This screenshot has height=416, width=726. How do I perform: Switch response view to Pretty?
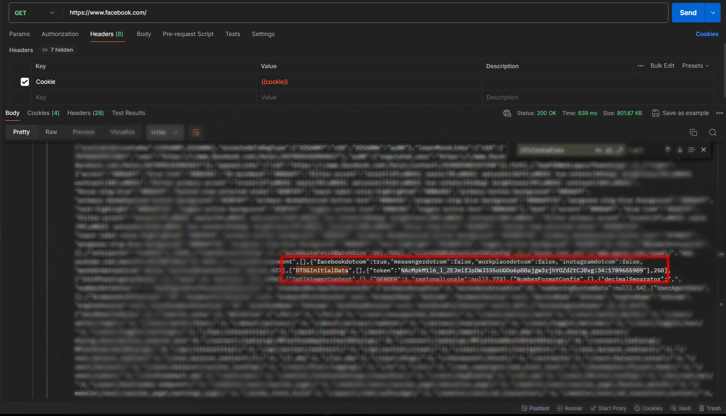pos(21,132)
